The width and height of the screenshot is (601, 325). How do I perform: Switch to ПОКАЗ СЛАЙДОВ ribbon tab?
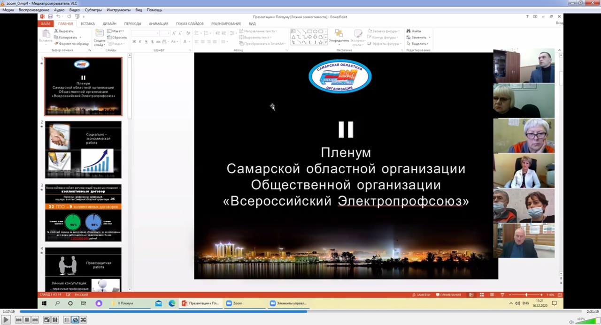pyautogui.click(x=190, y=23)
